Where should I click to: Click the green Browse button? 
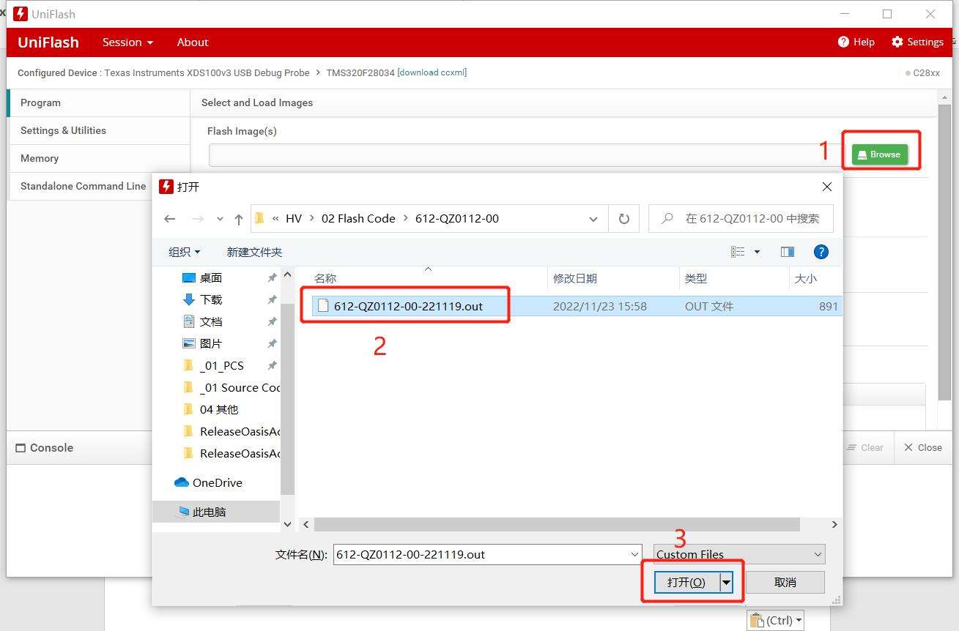[x=879, y=154]
